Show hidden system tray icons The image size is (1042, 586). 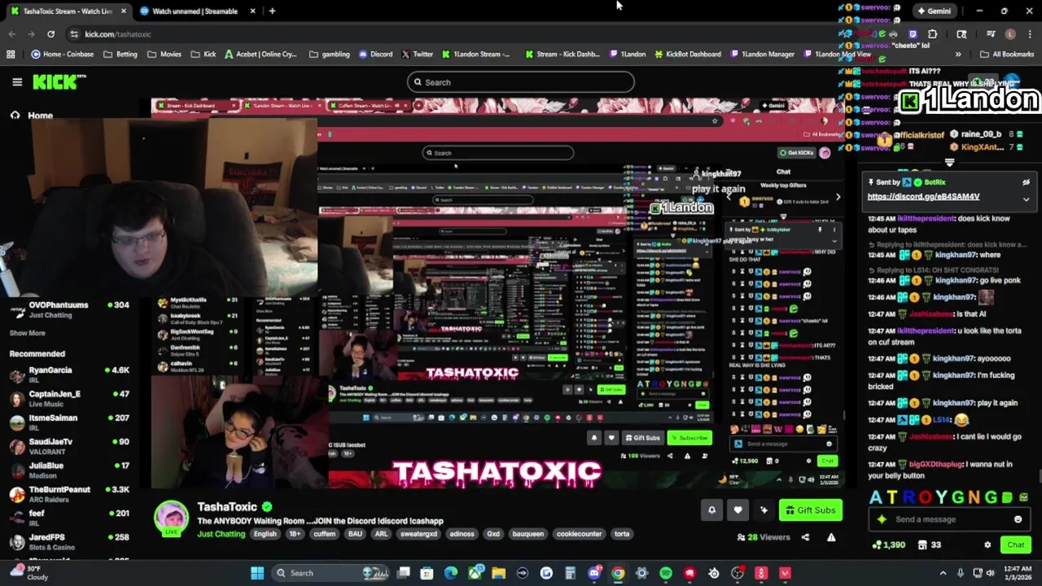(x=943, y=573)
